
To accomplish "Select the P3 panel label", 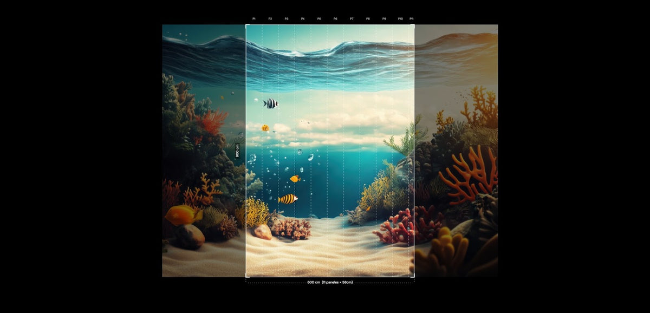I will pos(287,18).
